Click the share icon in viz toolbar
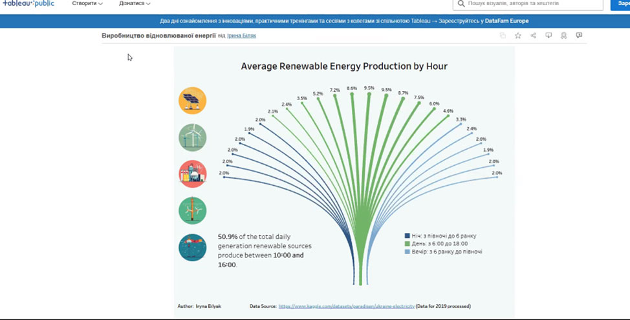The image size is (630, 320). (x=534, y=36)
